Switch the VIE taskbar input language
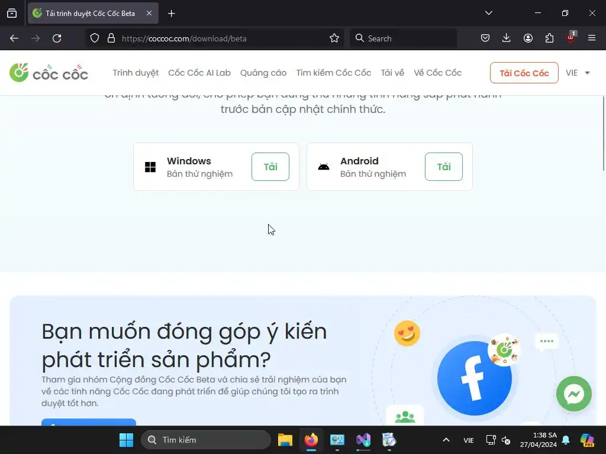Image resolution: width=606 pixels, height=454 pixels. pos(469,440)
